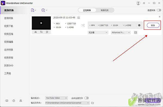Screen dimensions: 163x107
Task: Open the output folder path dropdown
Action: (67, 103)
